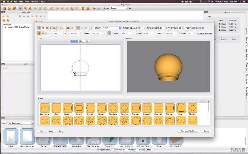This screenshot has height=154, width=248.
Task: Pick the Cap Base shape icon
Action: point(113,108)
